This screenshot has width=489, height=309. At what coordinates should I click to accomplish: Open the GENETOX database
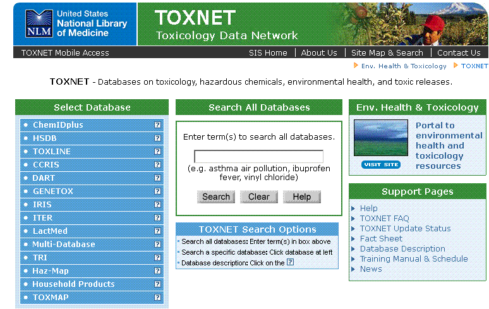[53, 191]
